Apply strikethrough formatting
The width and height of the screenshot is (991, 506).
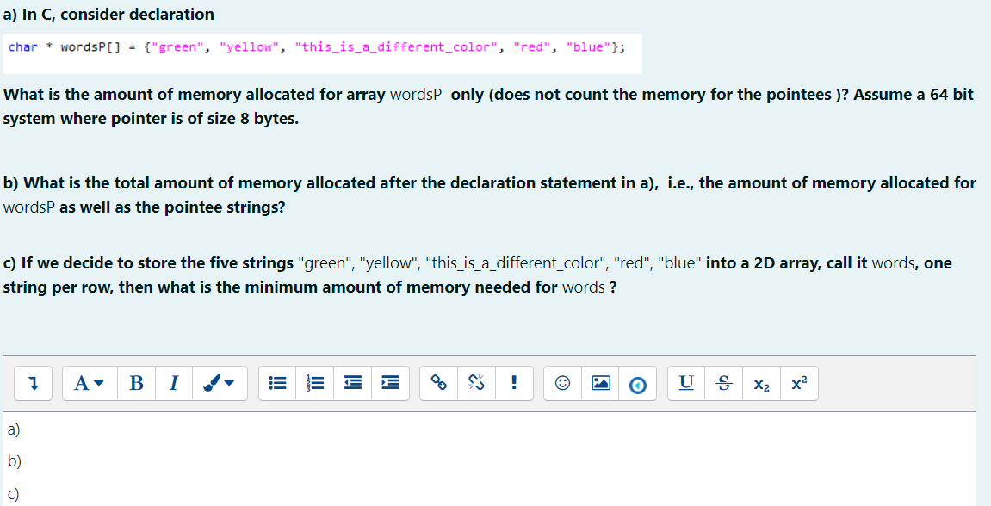coord(723,383)
